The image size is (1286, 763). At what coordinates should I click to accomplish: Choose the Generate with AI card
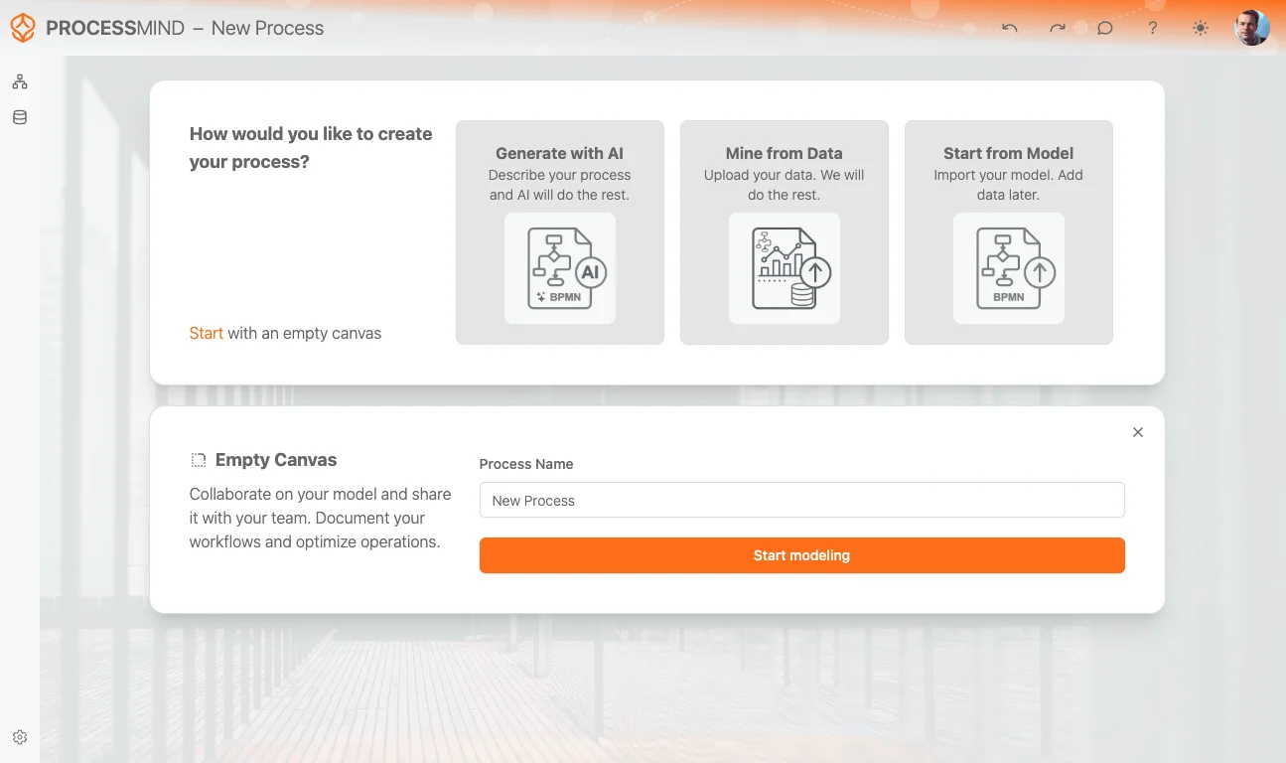pyautogui.click(x=560, y=232)
